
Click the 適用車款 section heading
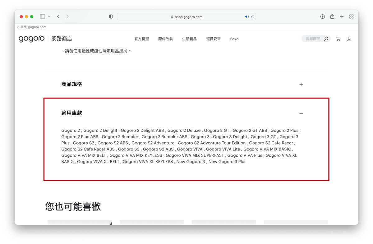[72, 113]
